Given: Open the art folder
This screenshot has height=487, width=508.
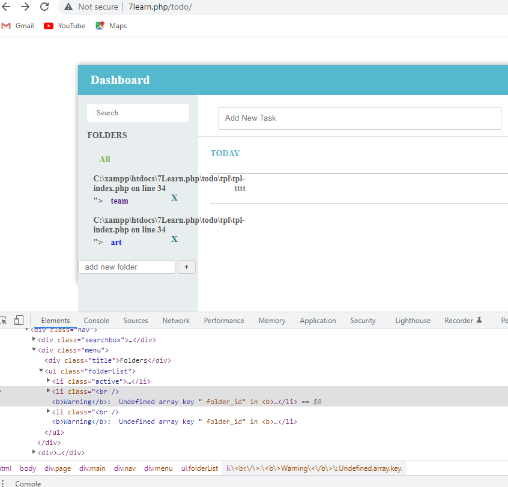Looking at the screenshot, I should pyautogui.click(x=116, y=243).
